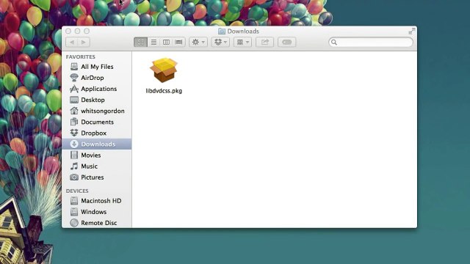The image size is (470, 264).
Task: Click the Macintosh HD drive icon
Action: click(x=74, y=200)
